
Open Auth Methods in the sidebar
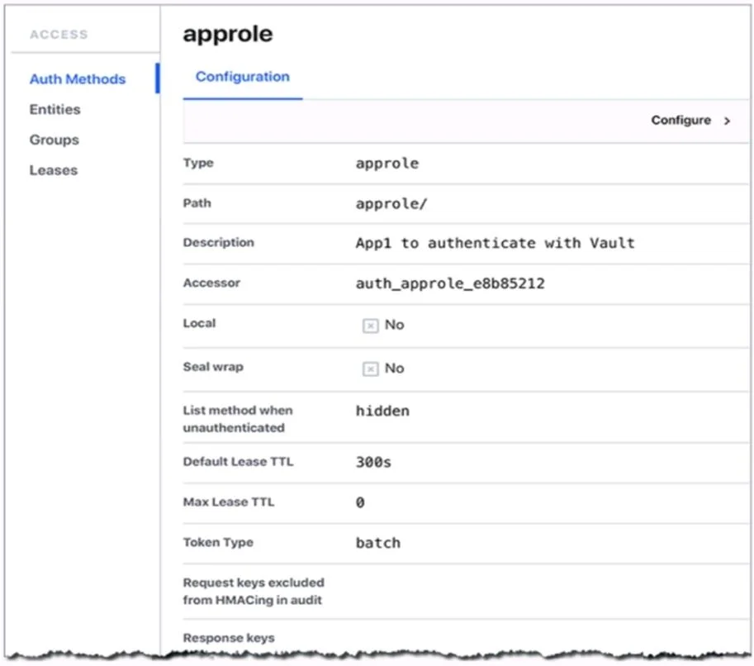(x=78, y=79)
